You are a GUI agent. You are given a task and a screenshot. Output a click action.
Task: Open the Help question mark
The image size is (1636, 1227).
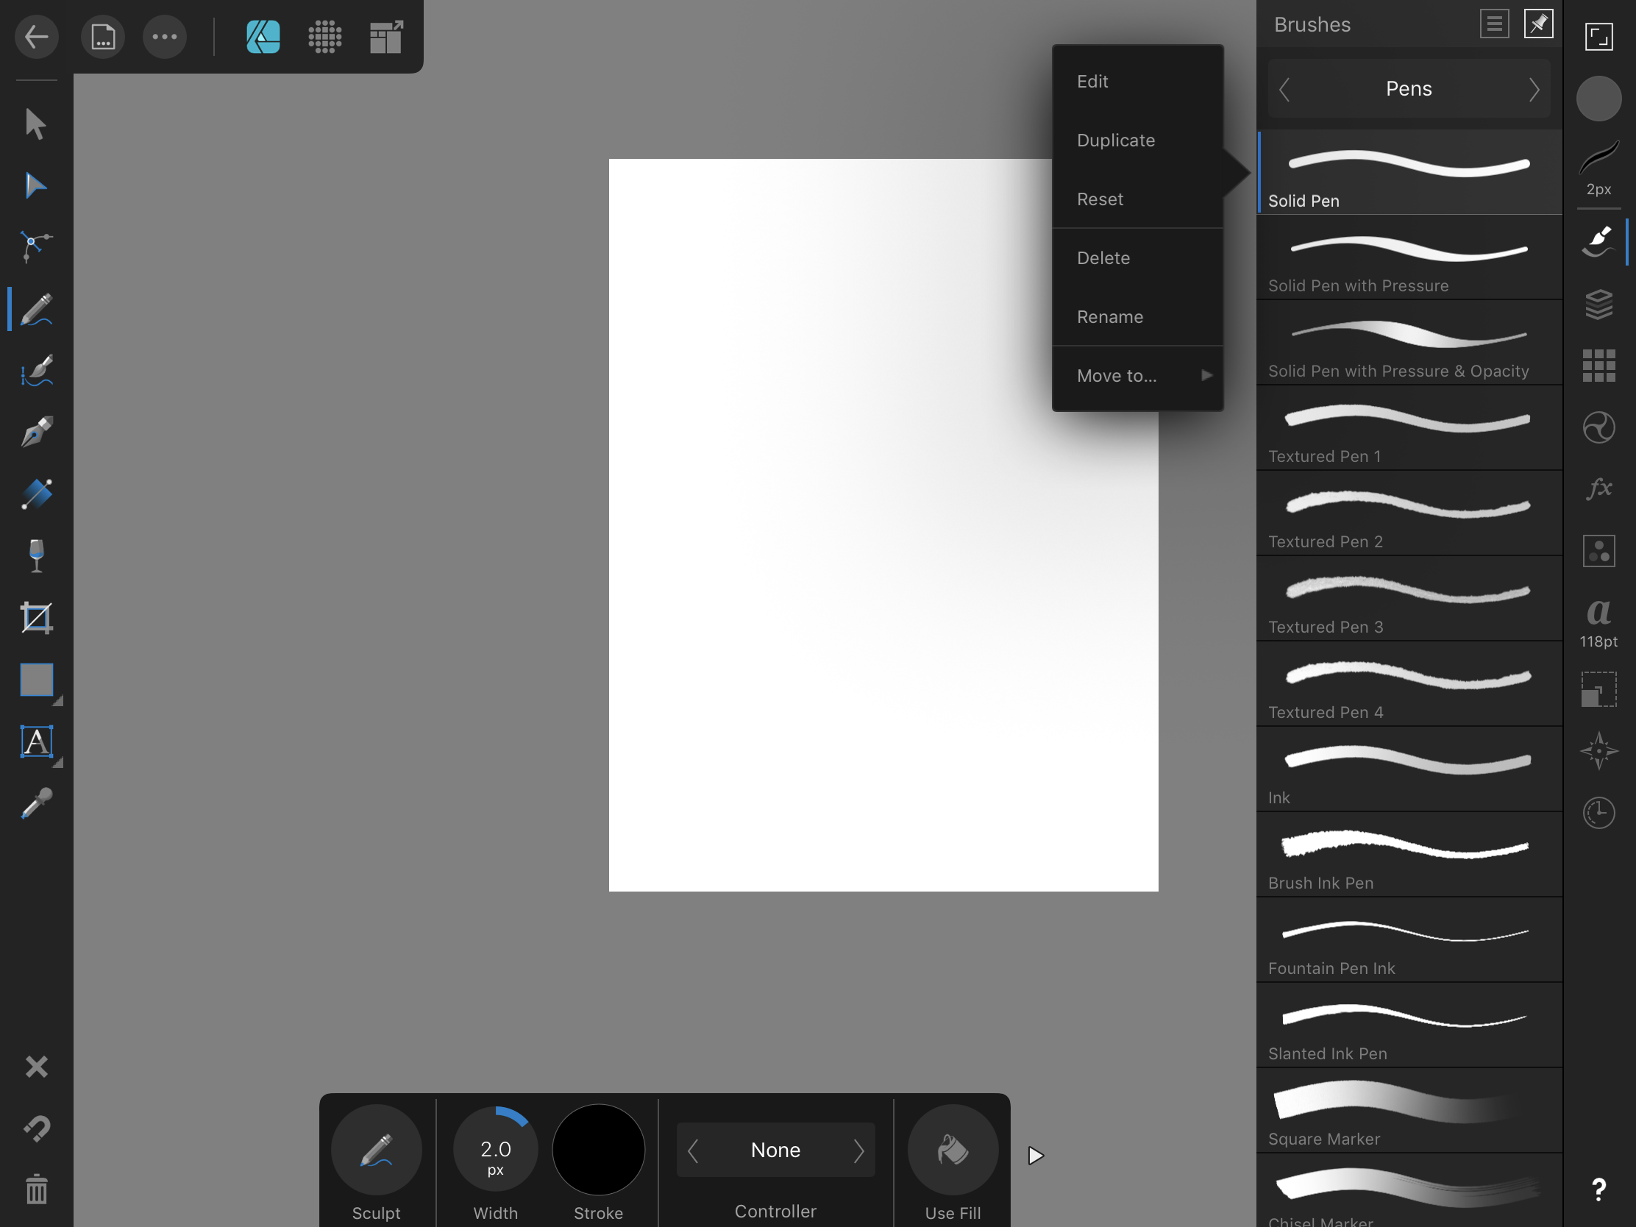tap(1598, 1189)
